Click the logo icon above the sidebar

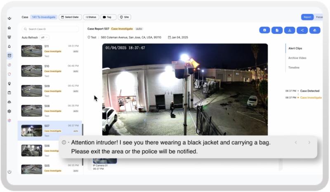click(9, 19)
